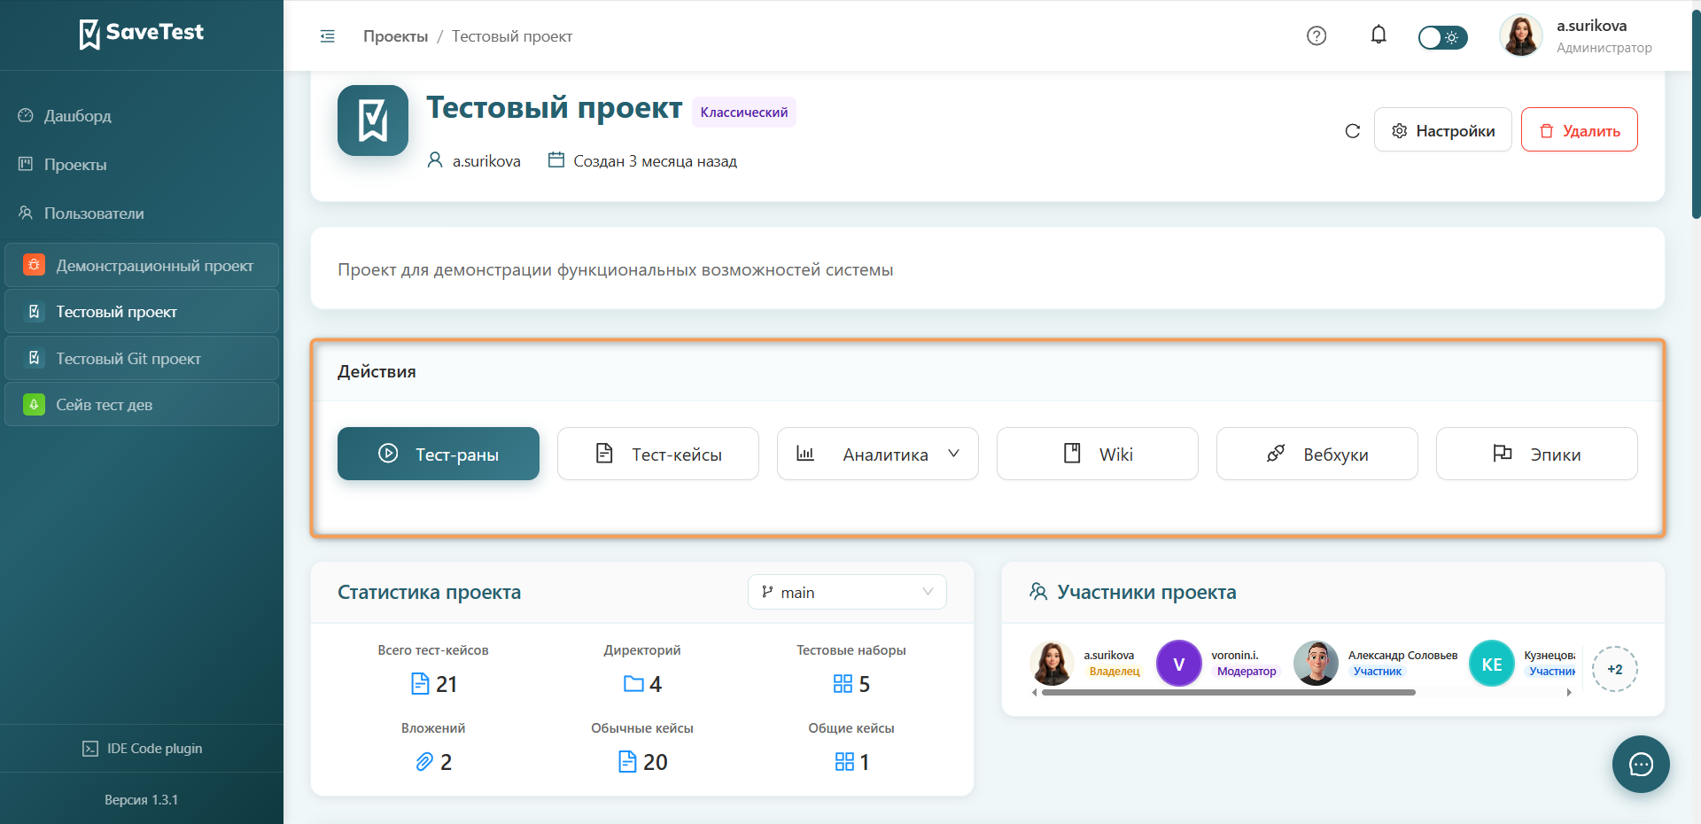The width and height of the screenshot is (1701, 824).
Task: Open the main branch dropdown
Action: tap(848, 592)
